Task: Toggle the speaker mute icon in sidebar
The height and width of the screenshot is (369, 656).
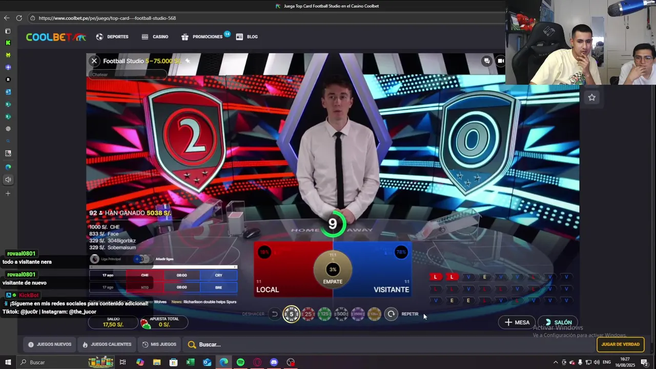Action: (x=8, y=180)
